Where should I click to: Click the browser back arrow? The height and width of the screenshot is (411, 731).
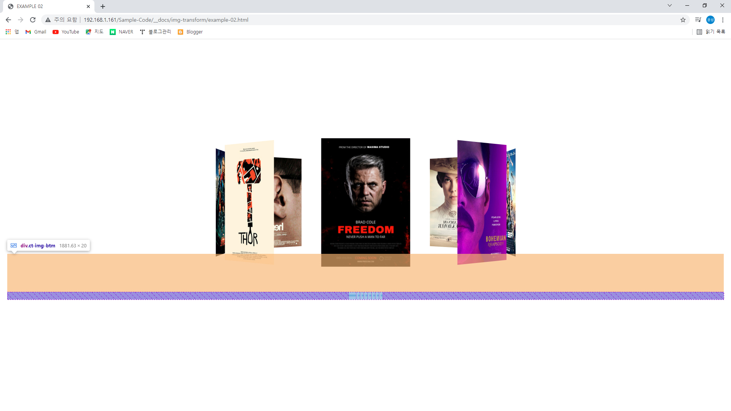(8, 20)
